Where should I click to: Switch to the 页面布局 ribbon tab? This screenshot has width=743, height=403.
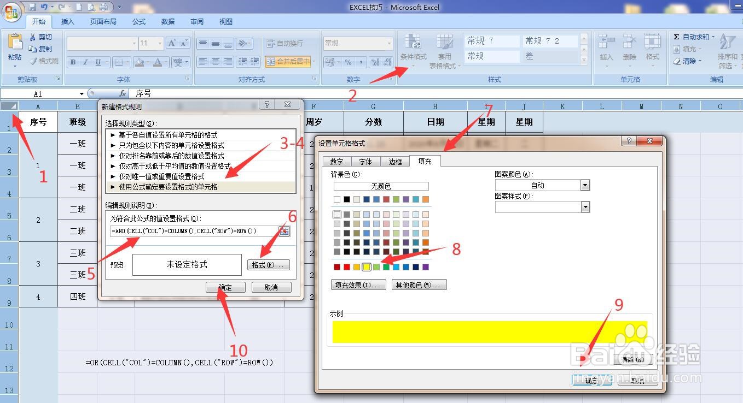coord(103,22)
